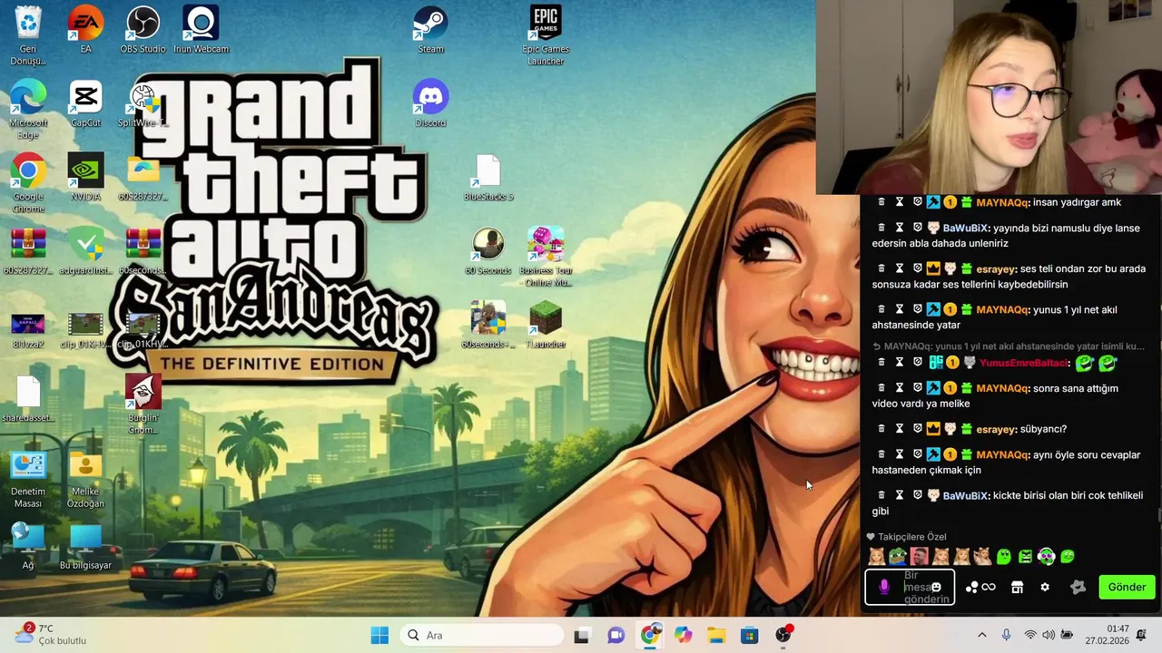Open Iriun Webcam shortcut

[201, 29]
